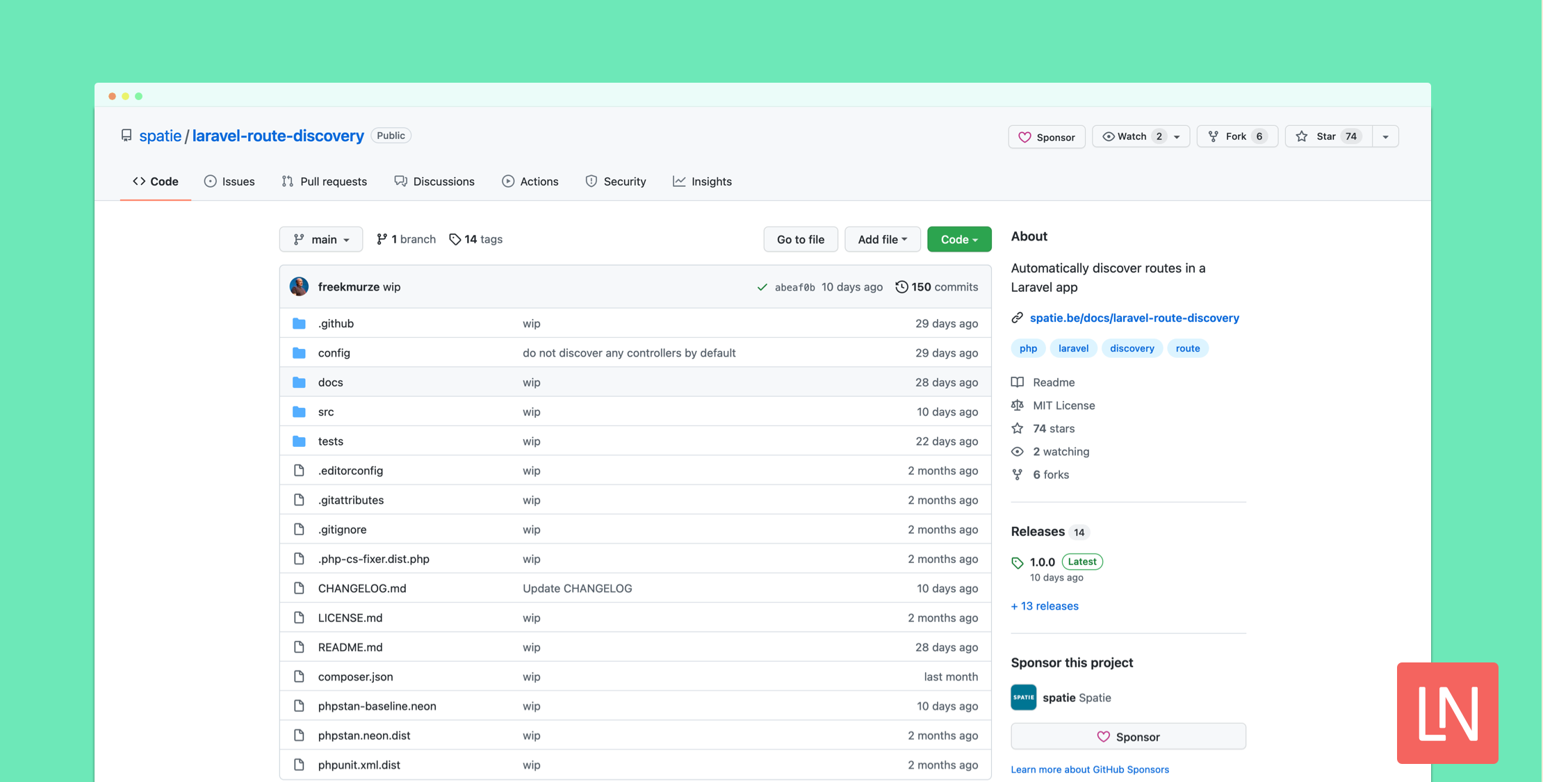Click the heart Sponsor button at top
This screenshot has width=1543, height=782.
click(x=1047, y=136)
